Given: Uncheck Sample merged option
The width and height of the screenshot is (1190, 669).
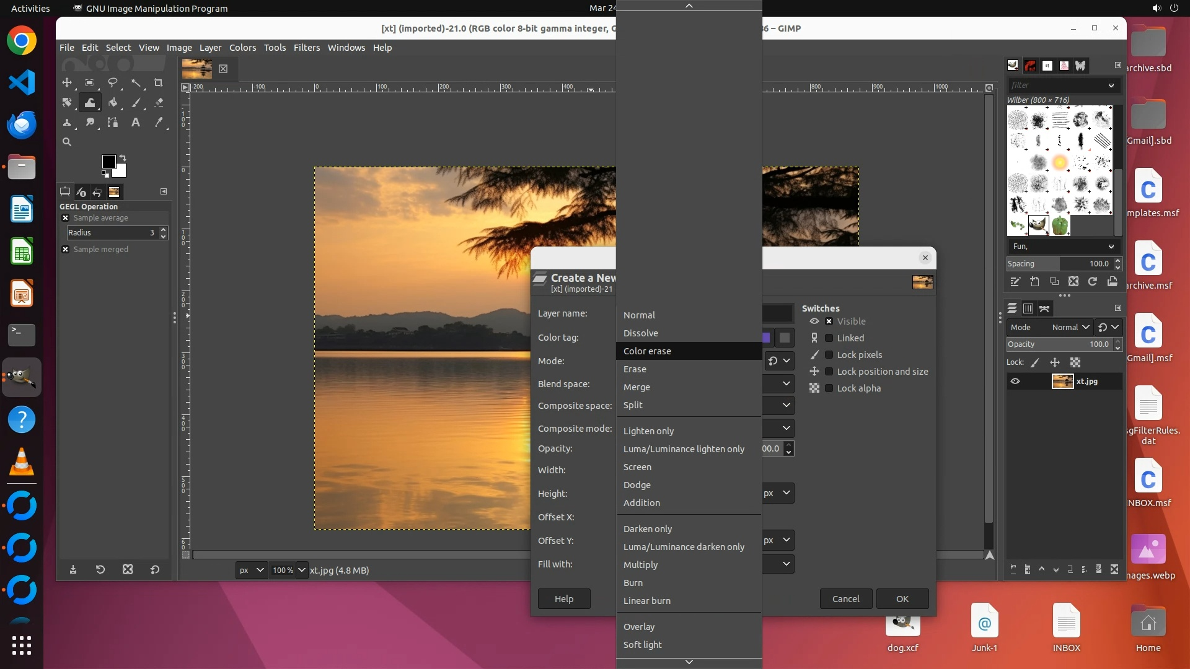Looking at the screenshot, I should click(66, 250).
